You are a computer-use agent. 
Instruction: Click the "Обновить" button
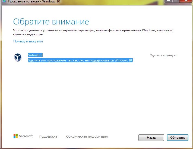tap(178, 138)
